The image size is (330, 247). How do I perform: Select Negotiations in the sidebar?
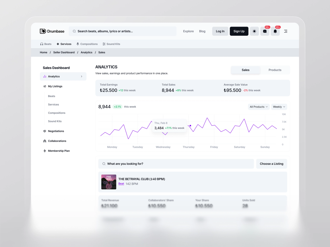click(56, 131)
